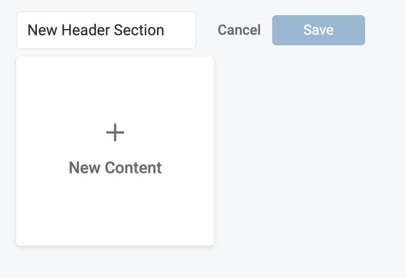The width and height of the screenshot is (406, 278).
Task: Click the word 'Section' in name field
Action: click(x=139, y=30)
